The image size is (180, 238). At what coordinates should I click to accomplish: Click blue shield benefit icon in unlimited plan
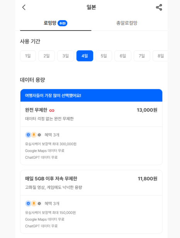tap(28, 135)
